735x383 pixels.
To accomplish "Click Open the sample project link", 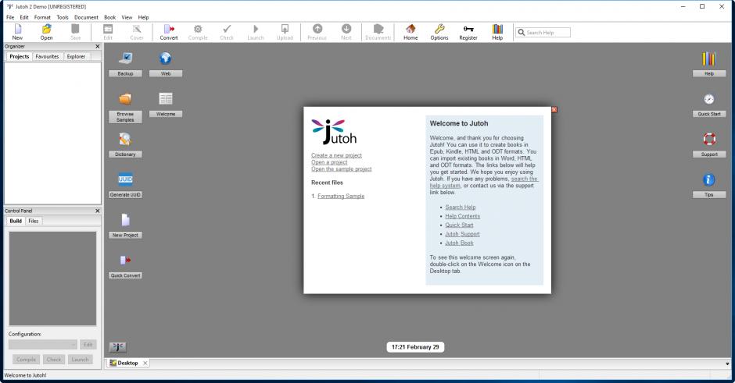I will point(341,168).
